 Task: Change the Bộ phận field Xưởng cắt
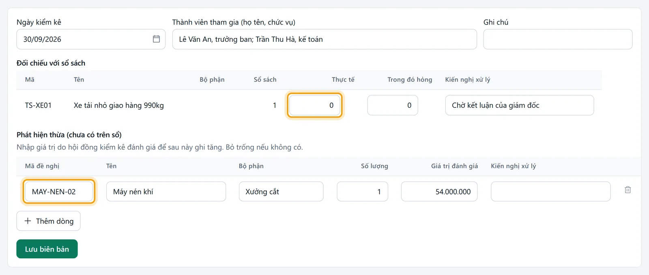281,192
